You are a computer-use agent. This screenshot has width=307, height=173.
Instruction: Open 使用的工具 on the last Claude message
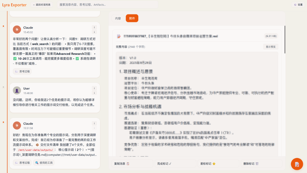click(44, 162)
